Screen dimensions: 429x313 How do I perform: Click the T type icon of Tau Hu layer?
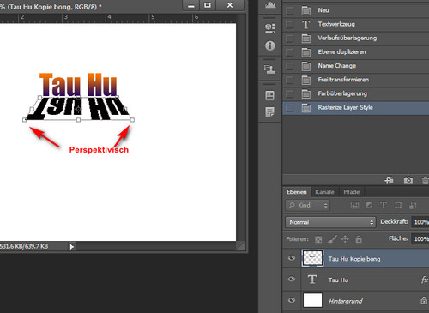coord(312,280)
